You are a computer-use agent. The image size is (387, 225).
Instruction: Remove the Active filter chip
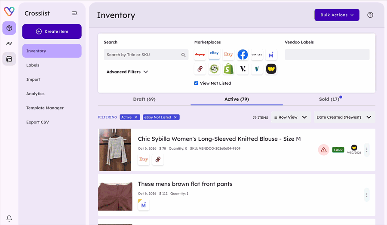136,117
